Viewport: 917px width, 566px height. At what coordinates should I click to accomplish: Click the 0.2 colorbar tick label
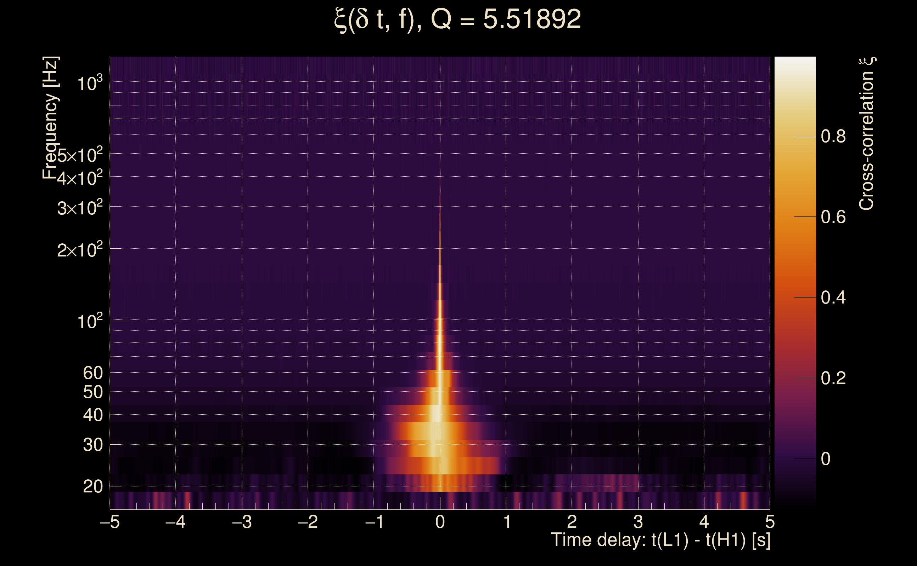coord(833,379)
